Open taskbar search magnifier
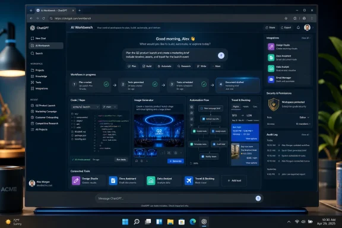Screen dimensions: 342x228 coord(137,221)
